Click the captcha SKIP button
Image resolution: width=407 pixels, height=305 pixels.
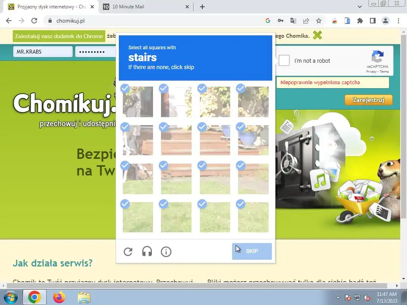tap(252, 251)
